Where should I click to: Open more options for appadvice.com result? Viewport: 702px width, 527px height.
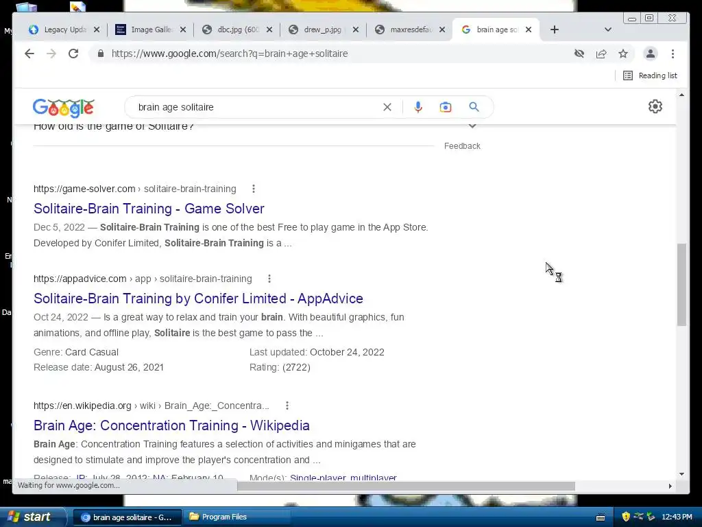point(269,279)
